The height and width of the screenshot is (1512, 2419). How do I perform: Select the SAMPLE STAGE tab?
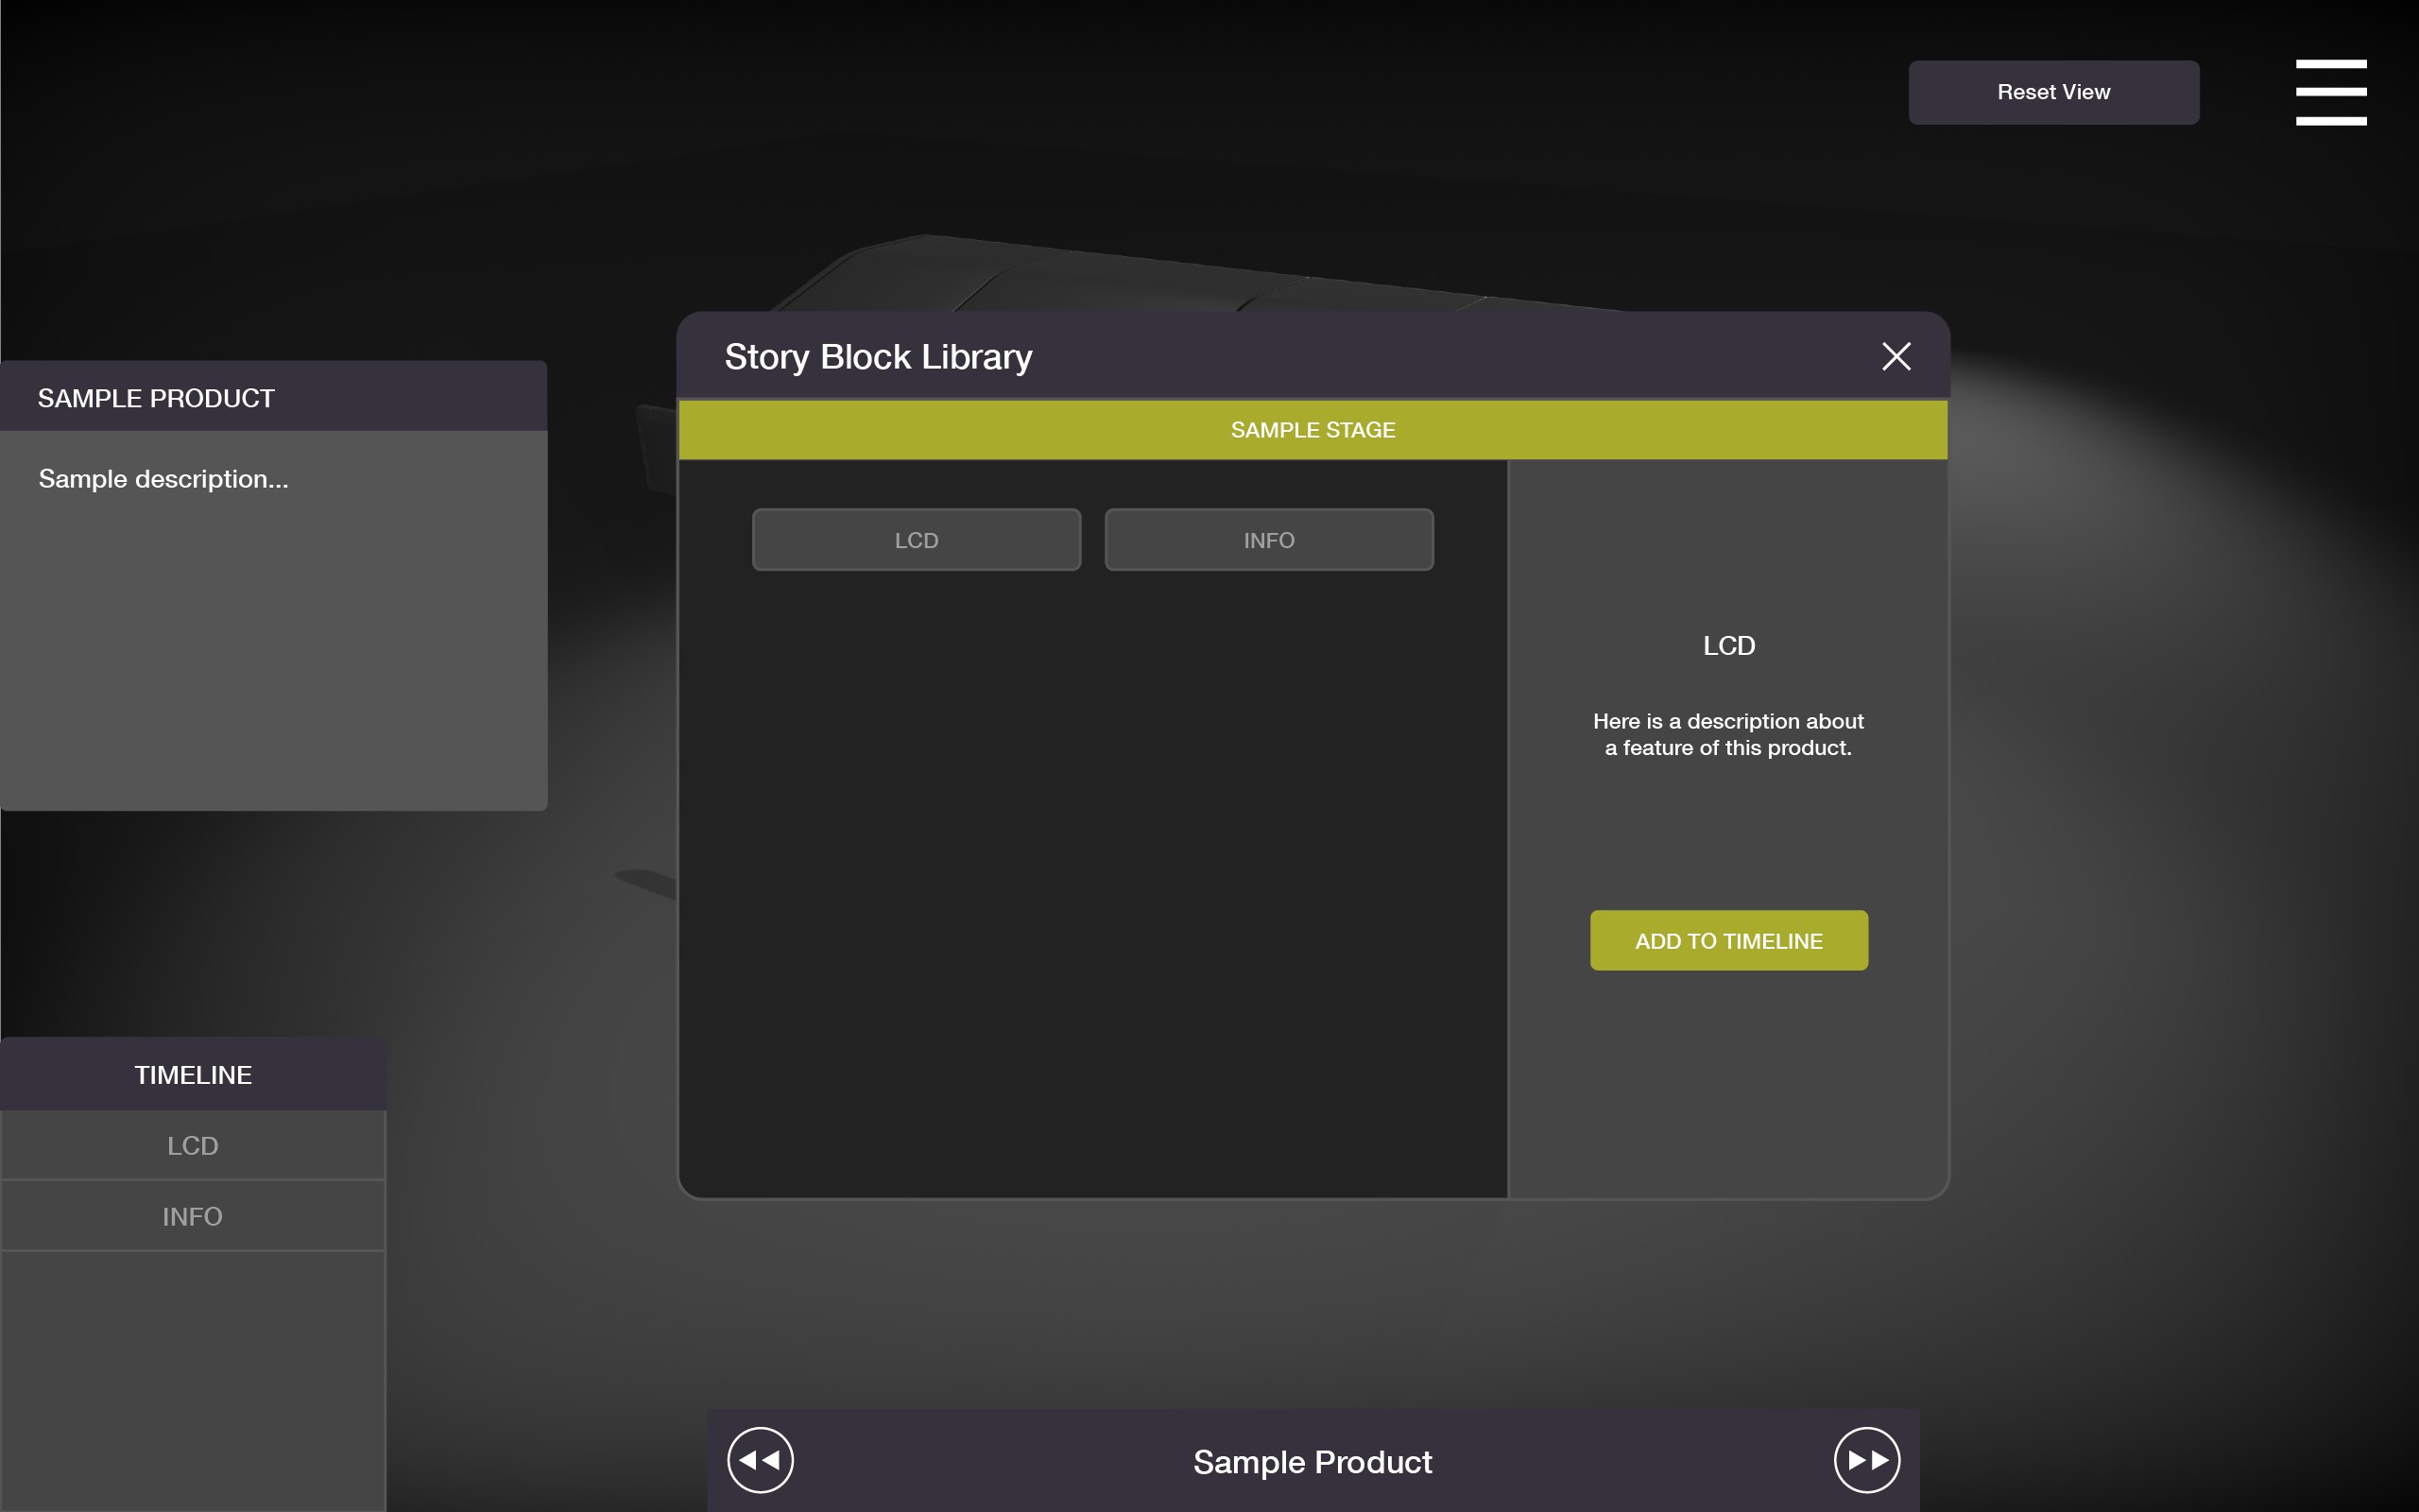1312,430
